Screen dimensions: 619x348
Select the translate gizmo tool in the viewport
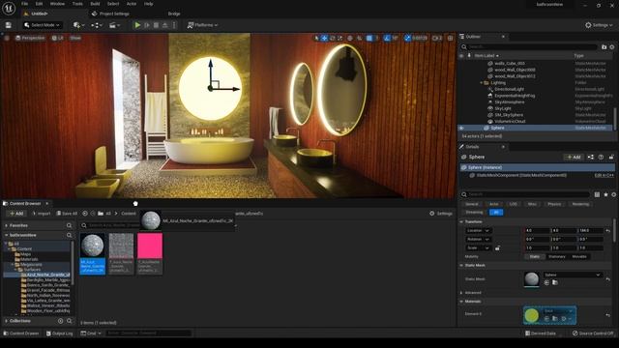(x=324, y=38)
